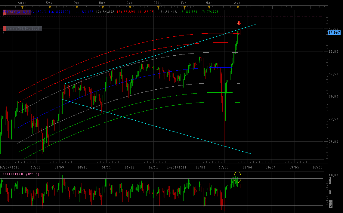Select the Vente(D4/D4,-11,6) order label
This screenshot has width=343, height=213.
[x=24, y=29]
